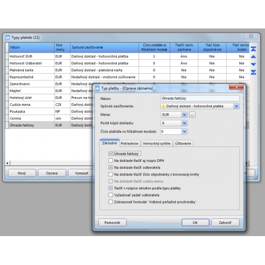Switch to the Pokladnice tab
This screenshot has width=265, height=265.
point(129,144)
